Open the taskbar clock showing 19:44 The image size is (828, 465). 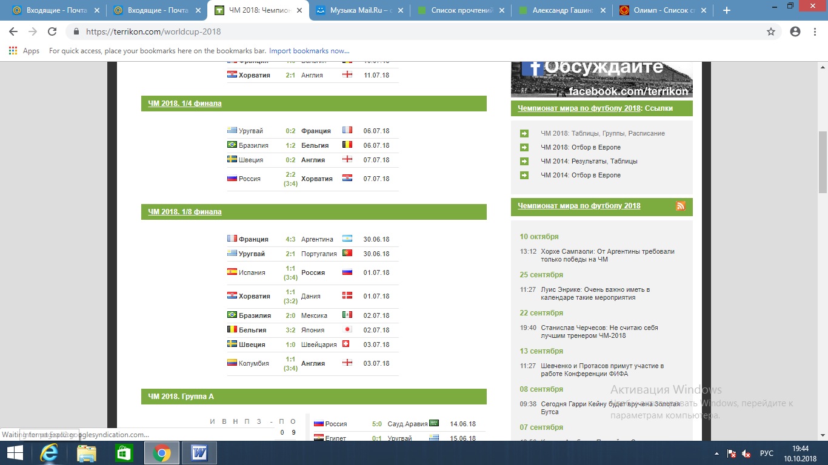coord(800,453)
